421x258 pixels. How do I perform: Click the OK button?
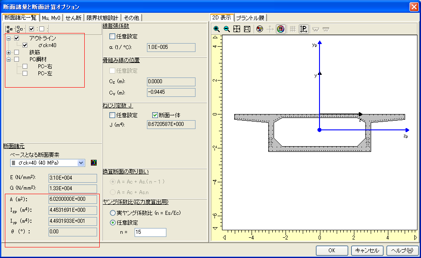[332, 251]
